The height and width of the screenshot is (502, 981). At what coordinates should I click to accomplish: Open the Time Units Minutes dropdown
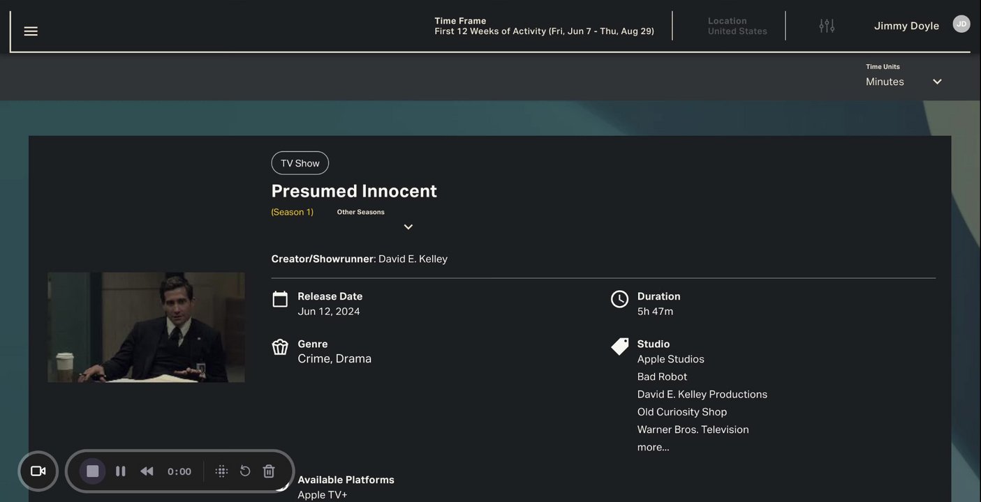tap(903, 81)
